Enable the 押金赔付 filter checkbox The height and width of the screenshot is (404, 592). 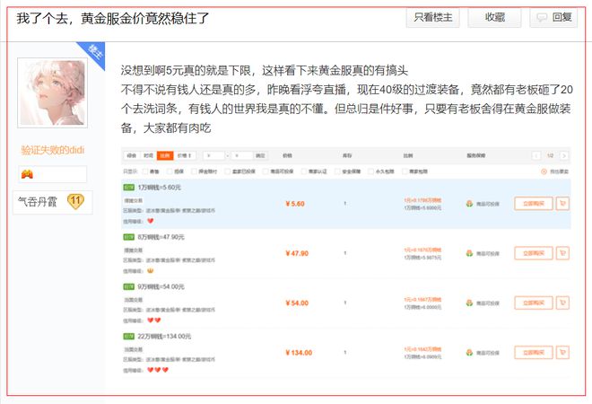click(x=194, y=171)
